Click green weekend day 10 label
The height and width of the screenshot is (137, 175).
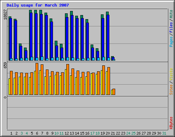56,133
